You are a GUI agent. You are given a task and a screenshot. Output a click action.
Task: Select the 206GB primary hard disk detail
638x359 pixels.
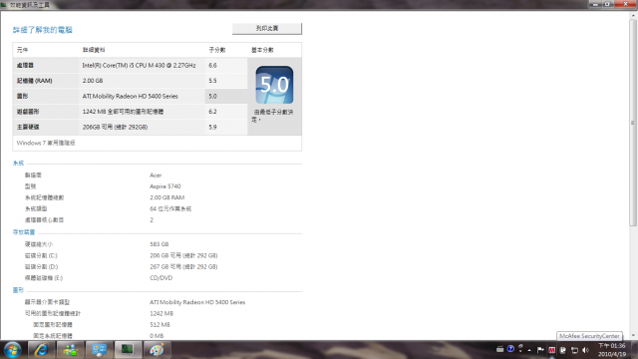click(x=115, y=127)
